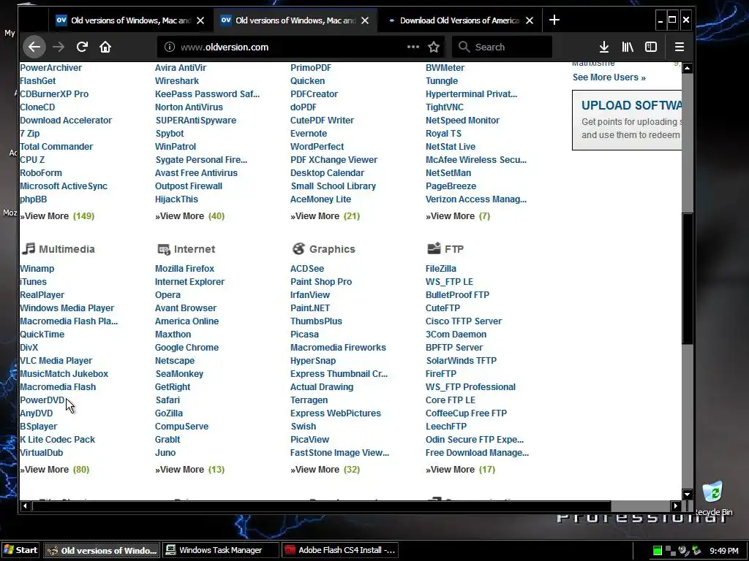Open the America Online link
The image size is (749, 561).
(x=187, y=321)
